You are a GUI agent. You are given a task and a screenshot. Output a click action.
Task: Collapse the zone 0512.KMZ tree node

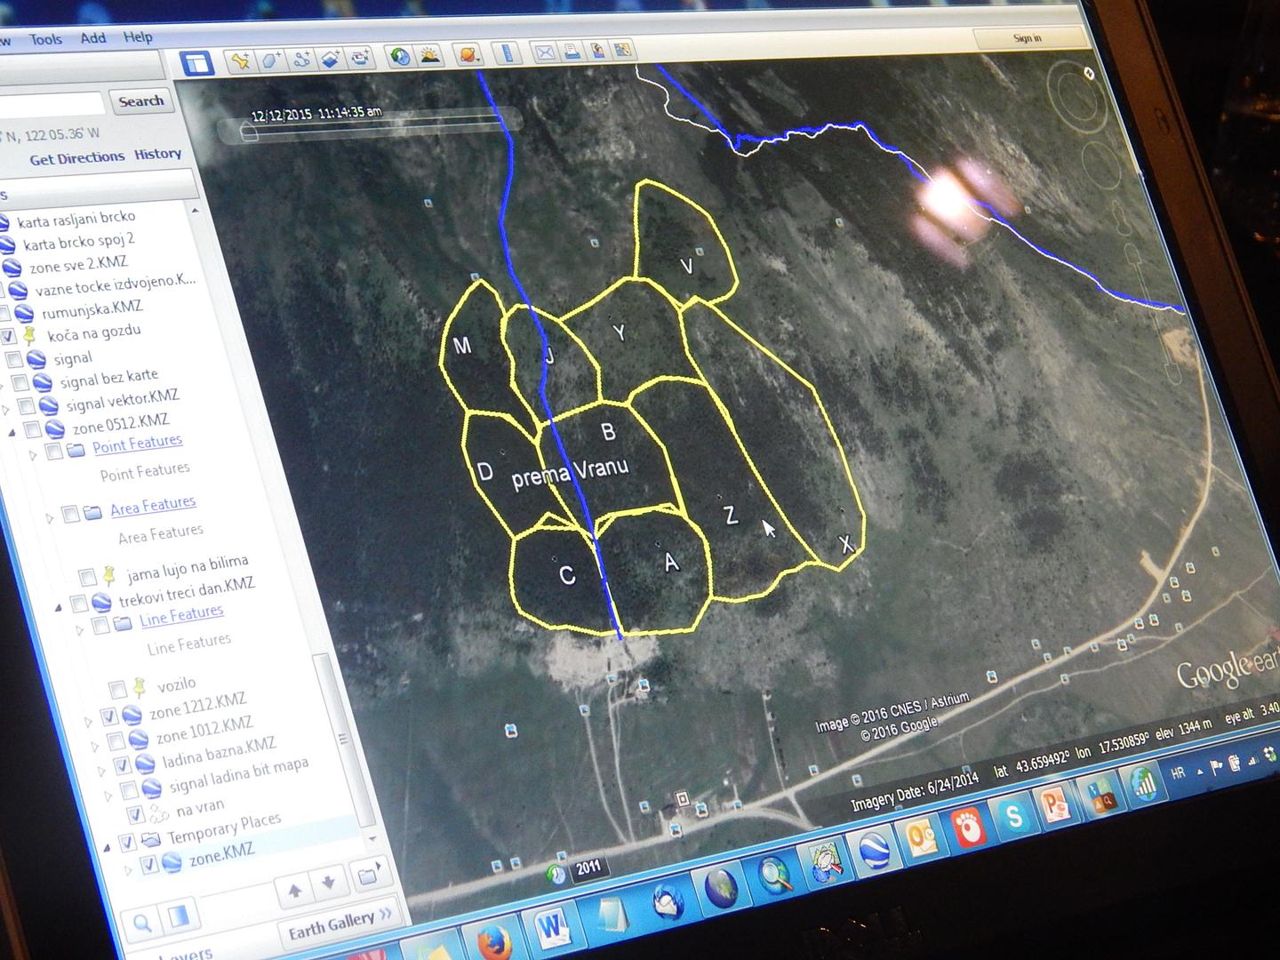click(12, 432)
